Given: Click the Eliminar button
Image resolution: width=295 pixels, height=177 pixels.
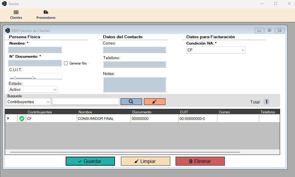Looking at the screenshot, I should [x=200, y=161].
